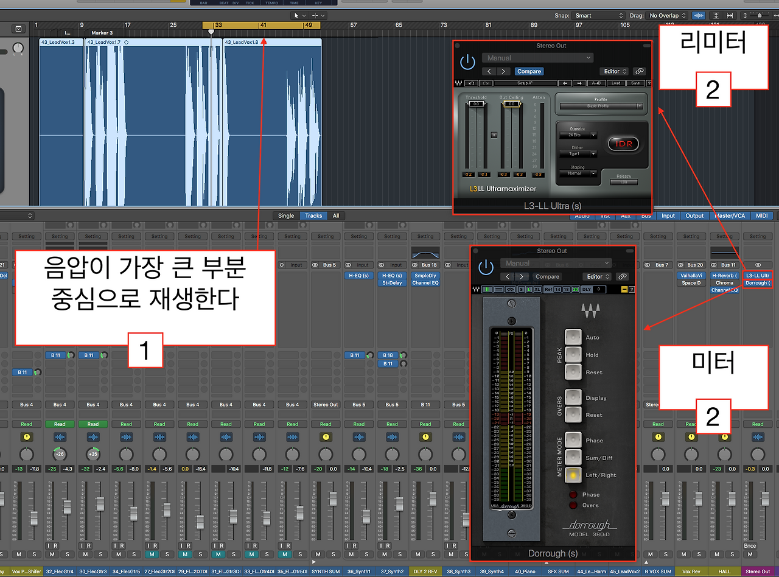Open the Shaping Normal dropdown
The image size is (779, 577).
(x=578, y=173)
